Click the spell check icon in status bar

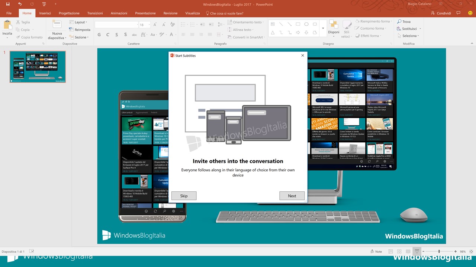(x=32, y=251)
